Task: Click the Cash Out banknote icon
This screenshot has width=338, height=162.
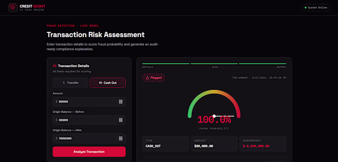Action: click(101, 82)
